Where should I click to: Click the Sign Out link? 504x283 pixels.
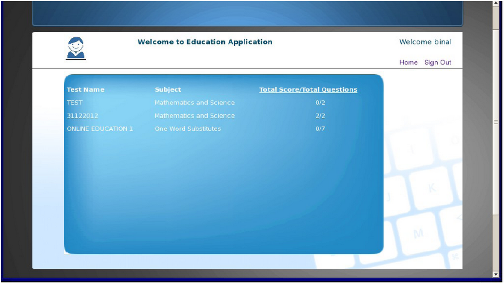point(438,62)
